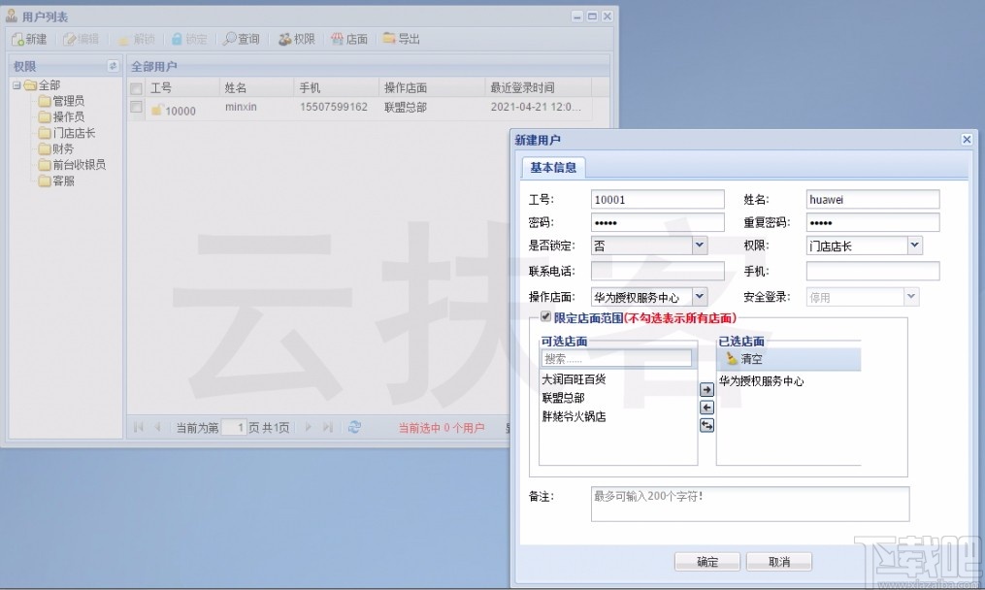Open the 权限 role dropdown showing 门店店长
The image size is (985, 590).
tap(914, 245)
